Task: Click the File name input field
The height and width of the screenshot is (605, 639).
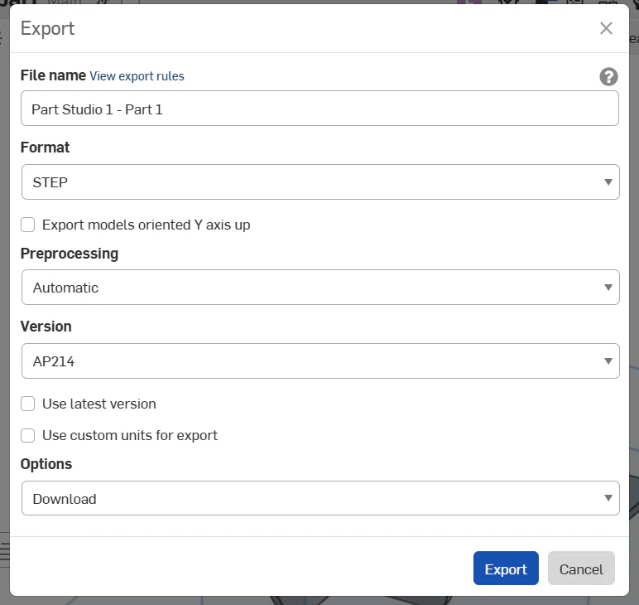Action: click(319, 109)
